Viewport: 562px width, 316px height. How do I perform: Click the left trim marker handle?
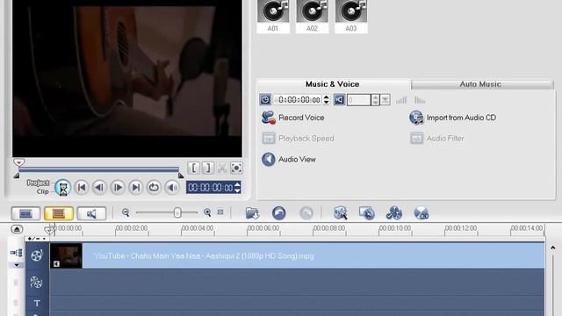pos(17,176)
